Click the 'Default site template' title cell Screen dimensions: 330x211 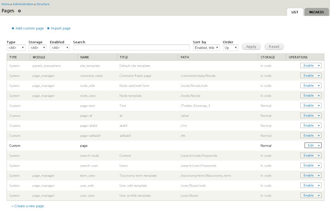pyautogui.click(x=135, y=66)
